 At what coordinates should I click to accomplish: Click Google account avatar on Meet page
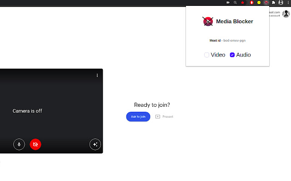tap(286, 14)
